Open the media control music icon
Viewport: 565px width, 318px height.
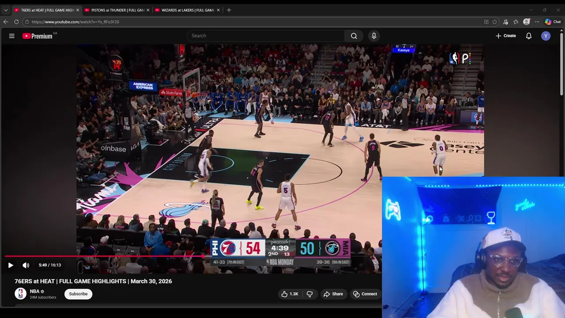pyautogui.click(x=506, y=22)
